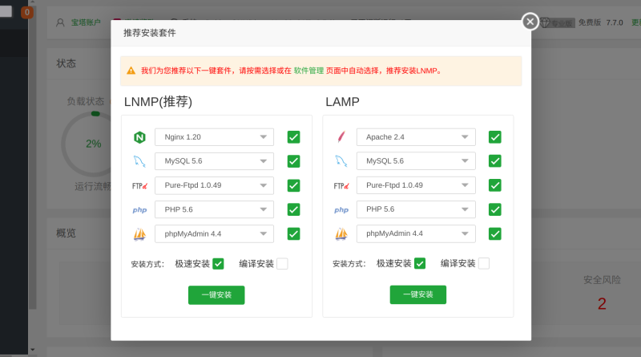This screenshot has width=641, height=357.
Task: Enable 编译安装 checkbox under LNMP
Action: click(282, 263)
